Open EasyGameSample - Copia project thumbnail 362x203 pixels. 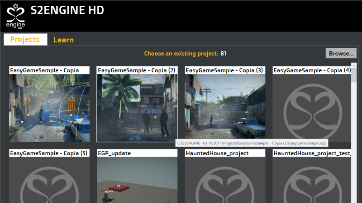tap(49, 108)
